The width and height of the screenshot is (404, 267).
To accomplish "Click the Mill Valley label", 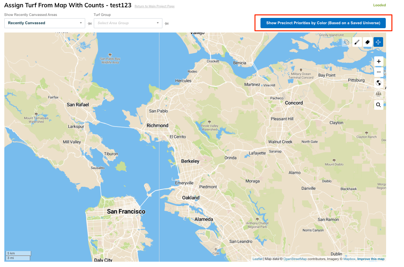I will pyautogui.click(x=72, y=142).
